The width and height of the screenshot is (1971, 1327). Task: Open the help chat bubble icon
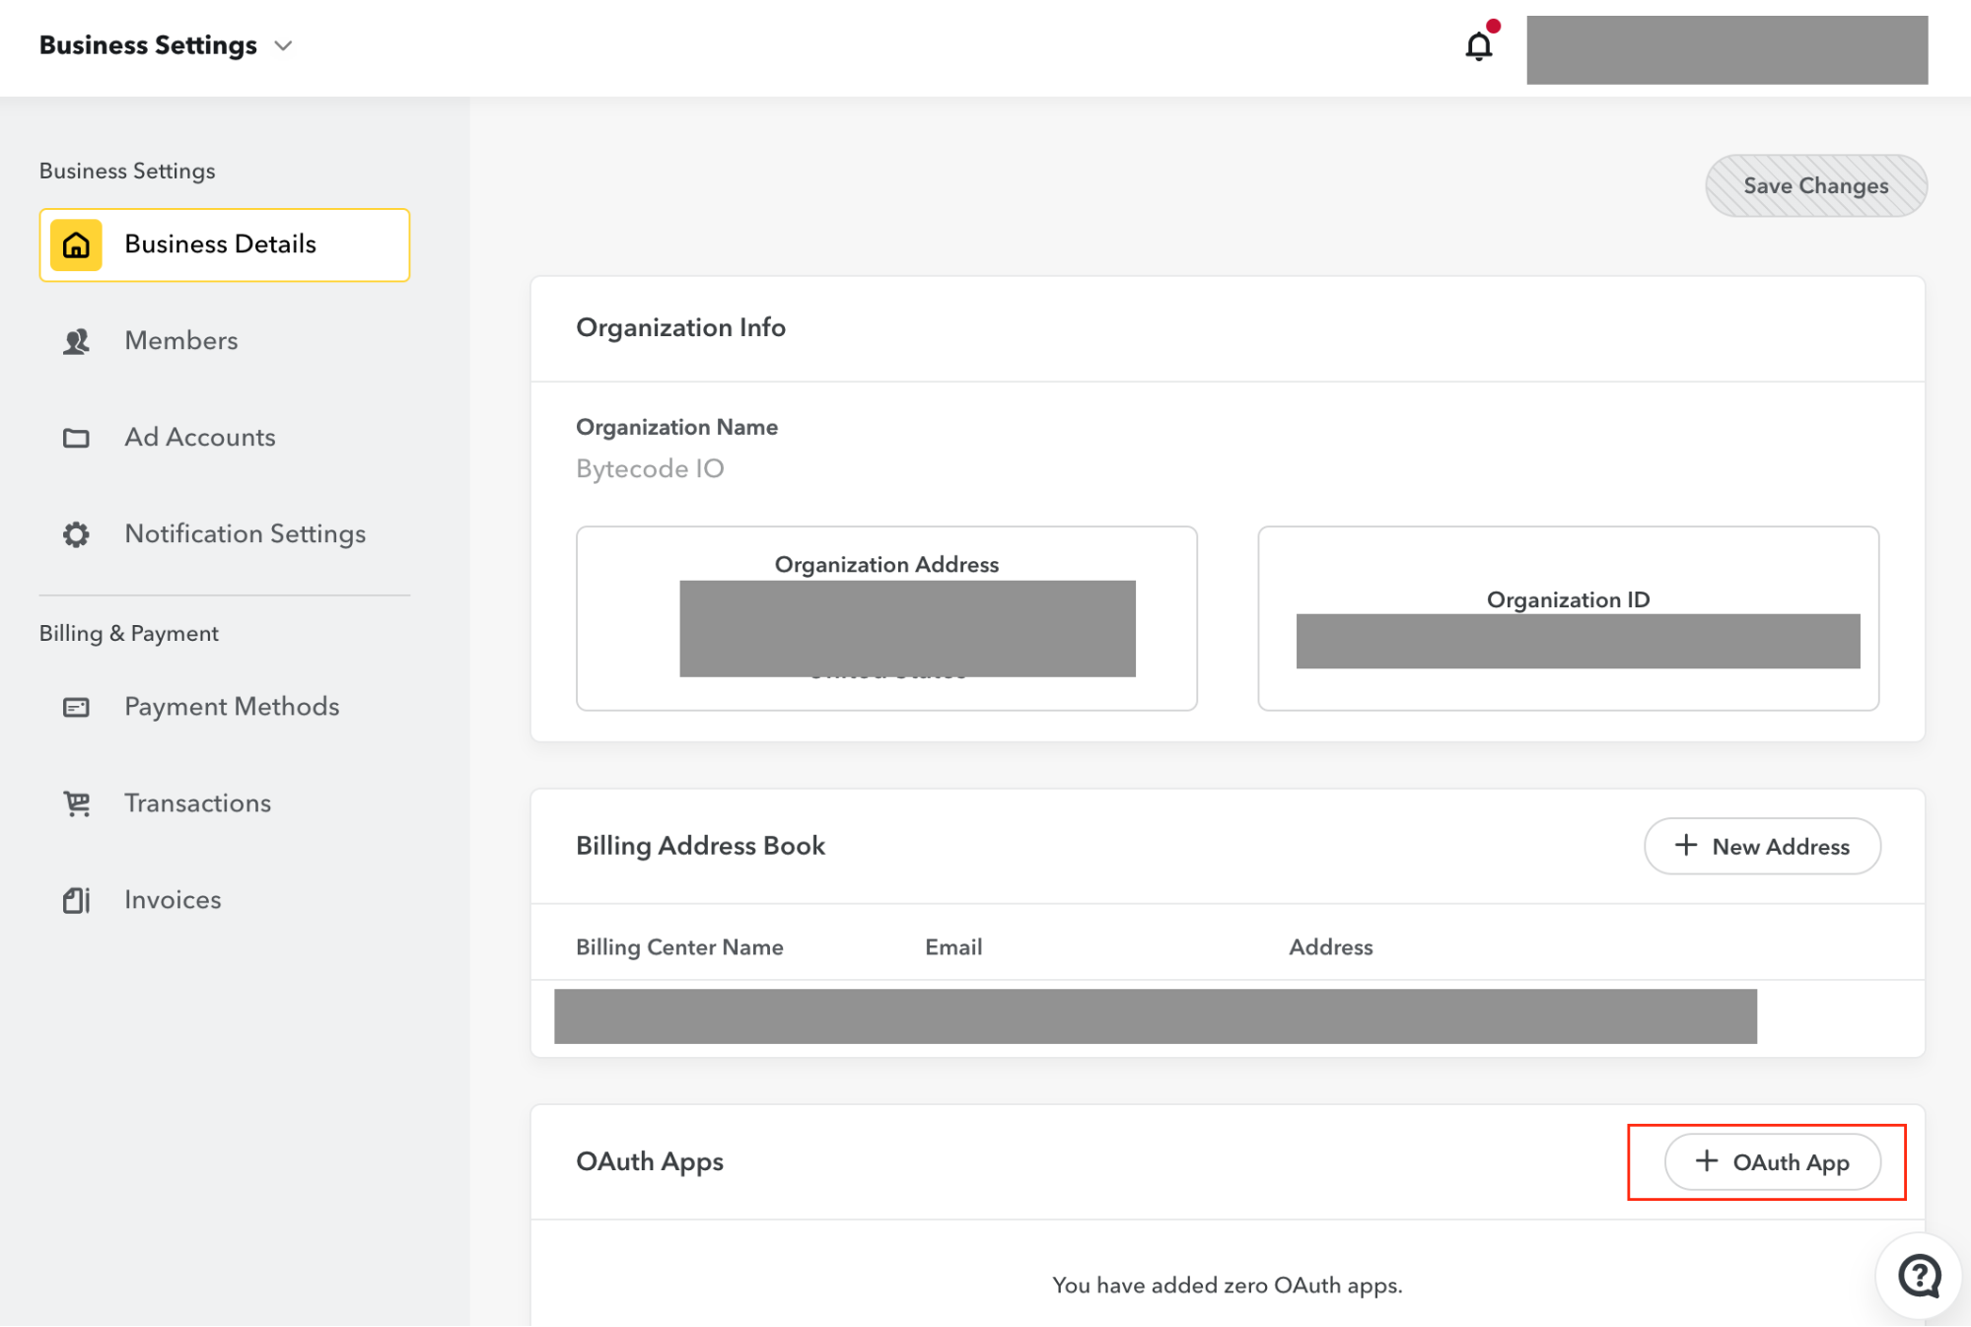click(1919, 1277)
